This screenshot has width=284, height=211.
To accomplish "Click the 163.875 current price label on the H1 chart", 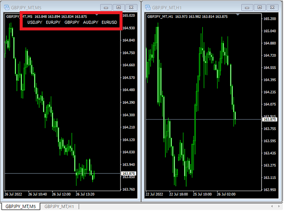I will click(270, 119).
